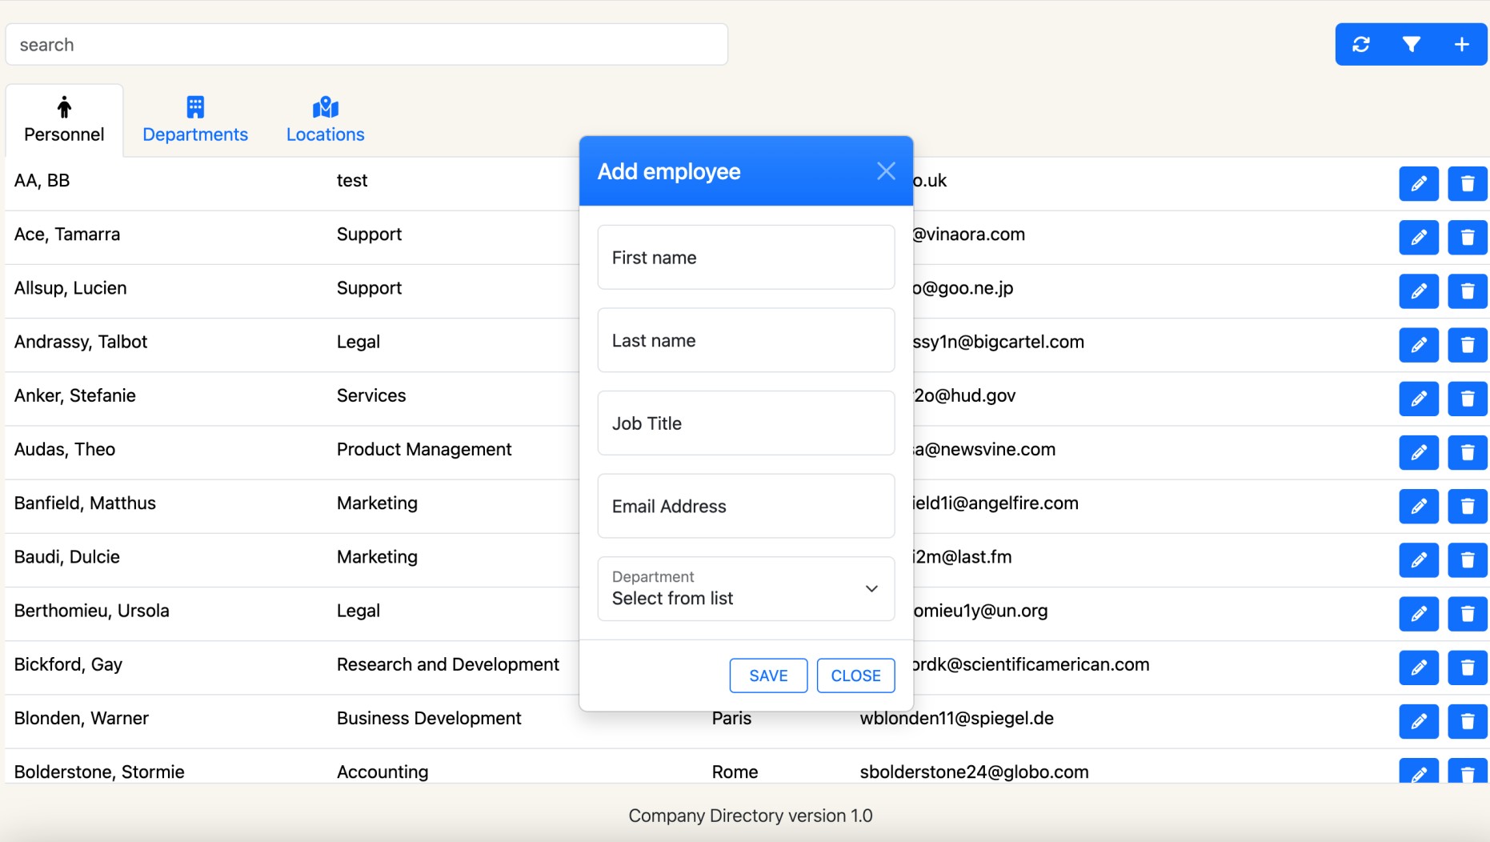The image size is (1490, 842).
Task: Edit Baudi, Dulcie using the pencil icon
Action: coord(1418,560)
